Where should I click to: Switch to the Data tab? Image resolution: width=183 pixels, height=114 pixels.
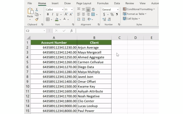117,3
